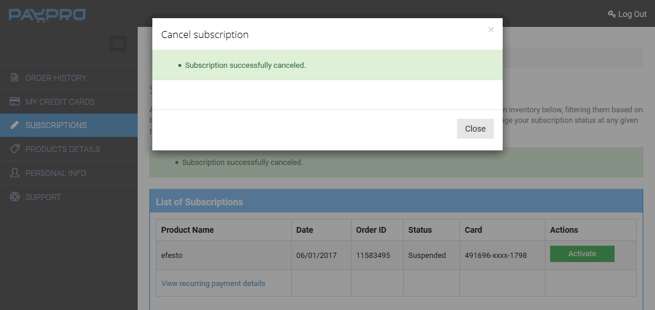
Task: Click the Log Out link
Action: (632, 14)
